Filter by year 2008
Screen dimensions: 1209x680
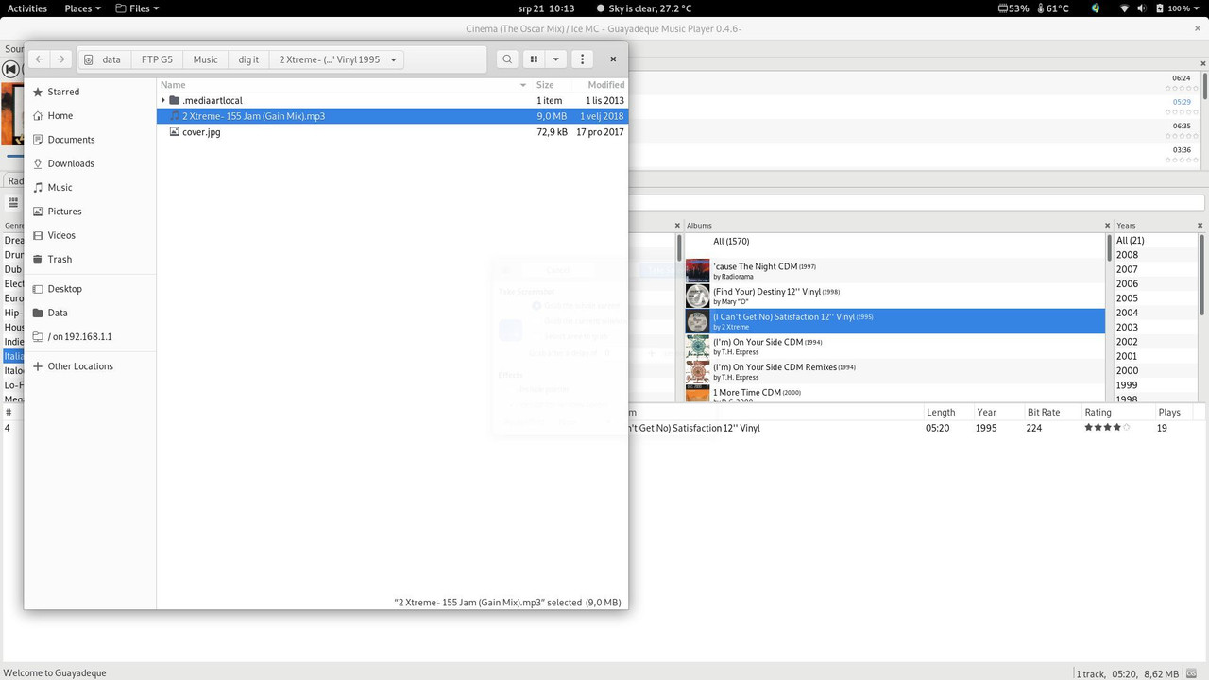point(1156,255)
